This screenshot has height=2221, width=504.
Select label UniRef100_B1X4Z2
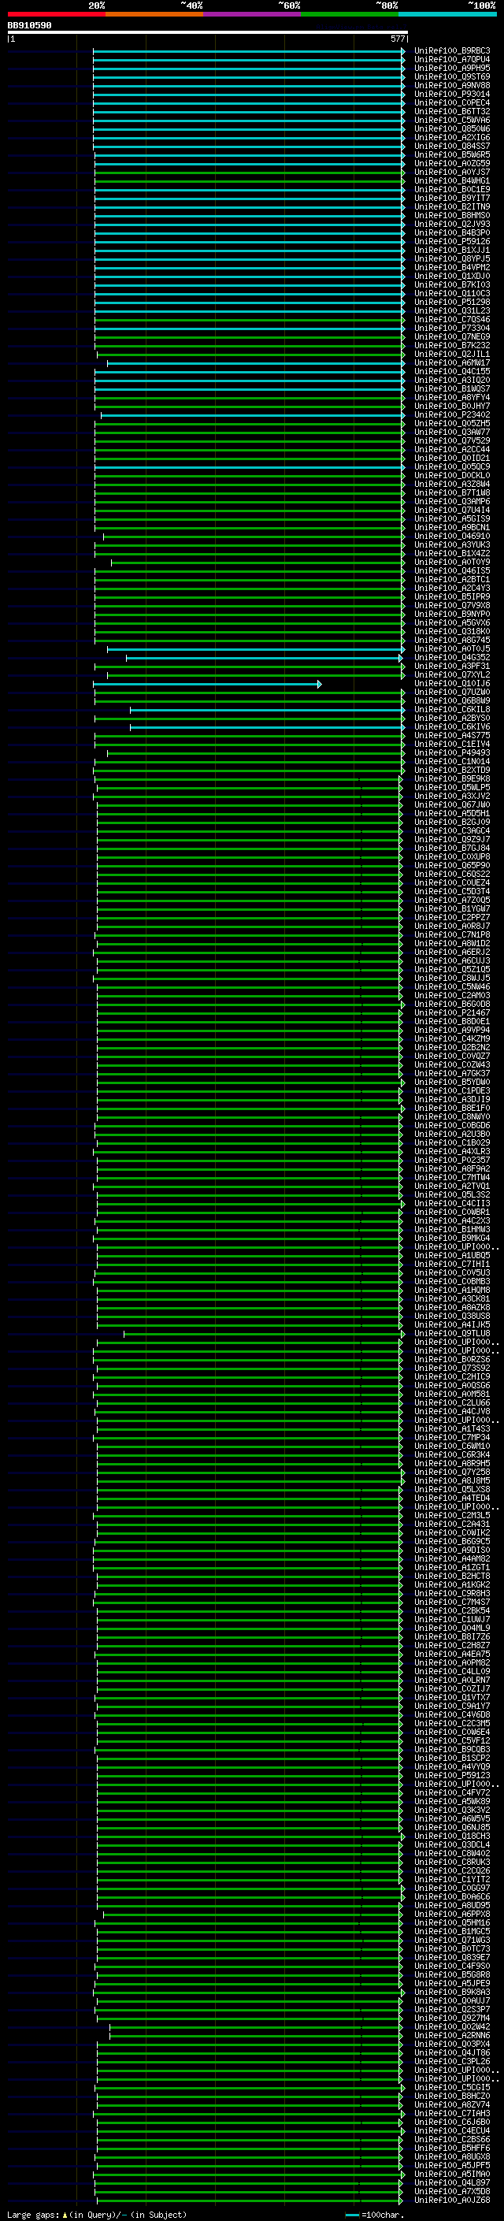pos(452,554)
